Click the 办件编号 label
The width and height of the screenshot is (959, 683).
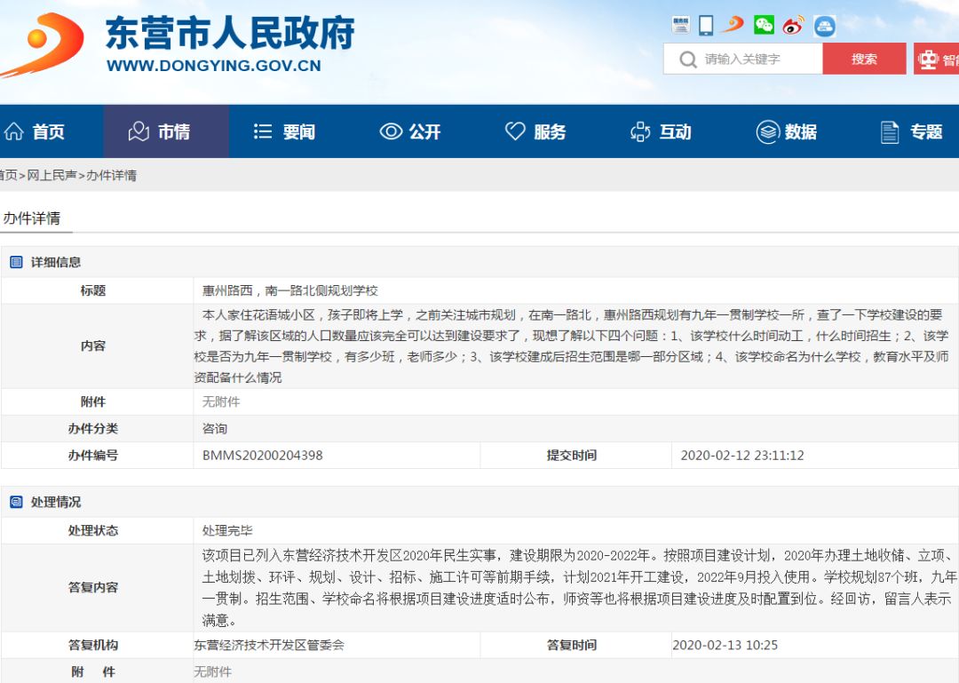(x=93, y=456)
